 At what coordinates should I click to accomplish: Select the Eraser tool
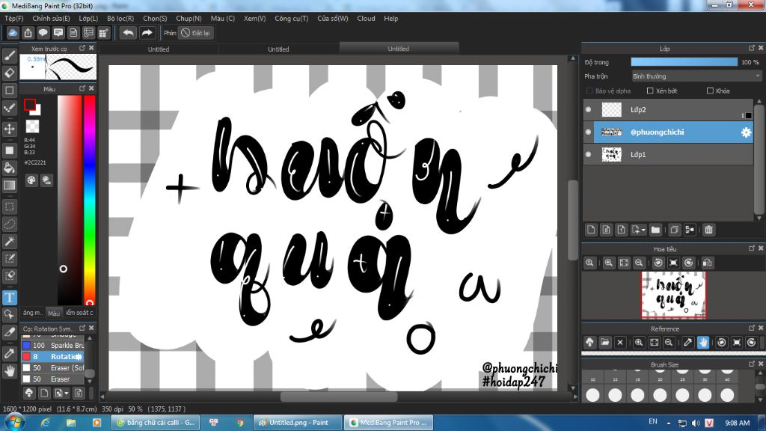[x=9, y=73]
